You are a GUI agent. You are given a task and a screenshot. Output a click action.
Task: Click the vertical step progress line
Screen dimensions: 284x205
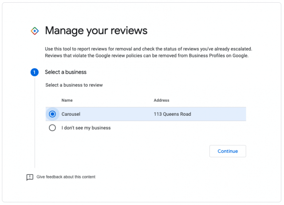pyautogui.click(x=35, y=123)
